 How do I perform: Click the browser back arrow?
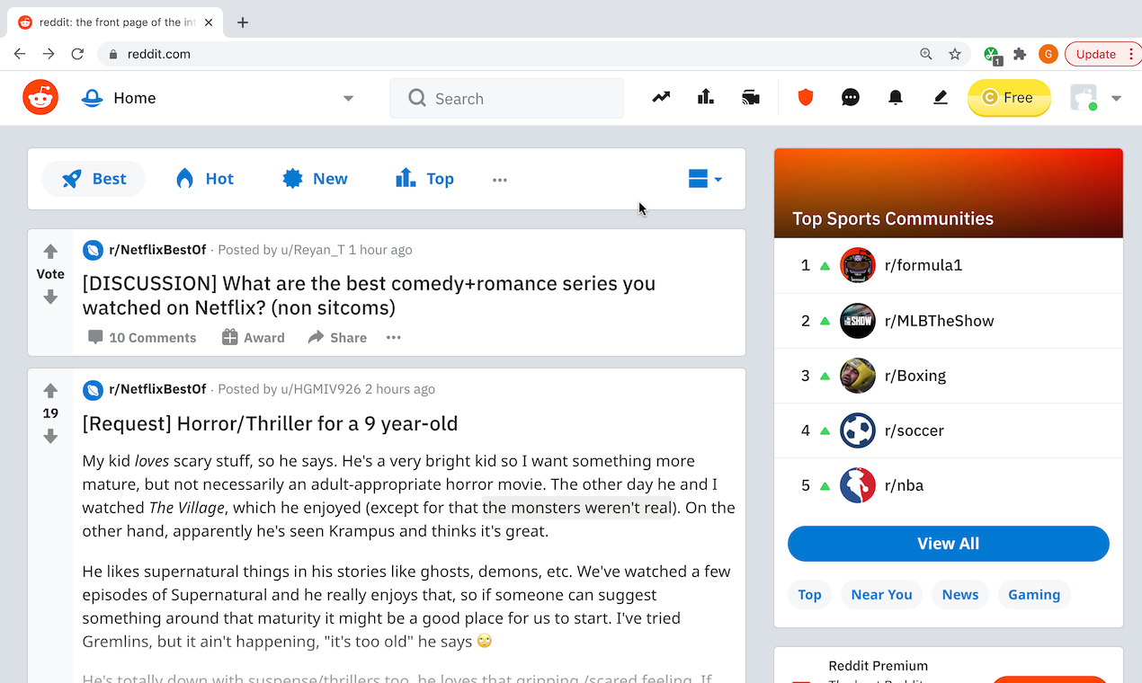(x=20, y=54)
